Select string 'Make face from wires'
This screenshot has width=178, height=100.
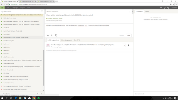pyautogui.click(x=22, y=18)
